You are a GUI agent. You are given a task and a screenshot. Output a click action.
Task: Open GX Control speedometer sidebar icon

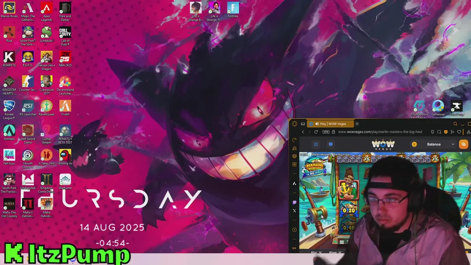coord(294,140)
